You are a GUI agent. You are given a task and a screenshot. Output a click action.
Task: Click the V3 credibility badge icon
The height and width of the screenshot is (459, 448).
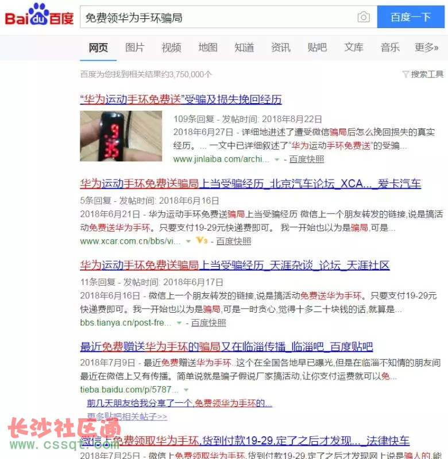(x=202, y=240)
